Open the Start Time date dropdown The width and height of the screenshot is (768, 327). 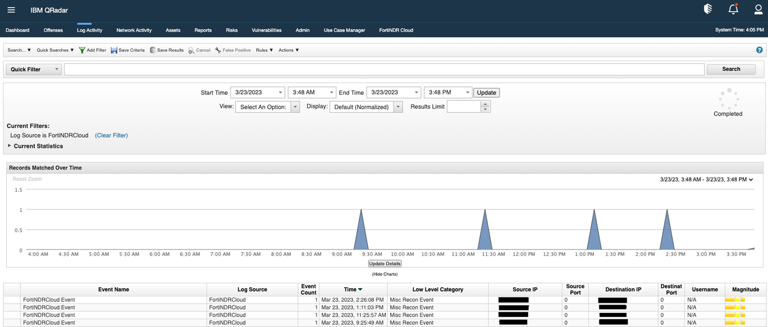(257, 92)
